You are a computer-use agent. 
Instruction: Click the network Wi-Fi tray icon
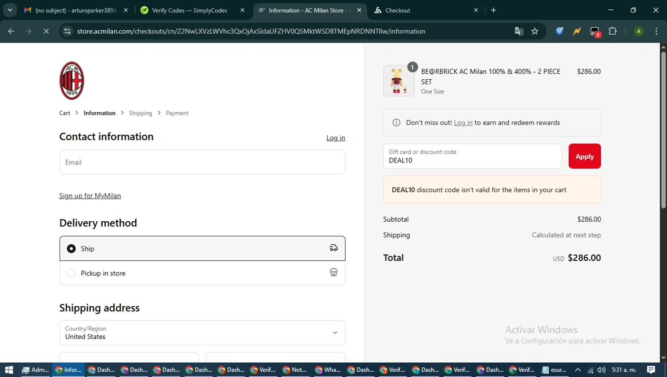coord(590,370)
